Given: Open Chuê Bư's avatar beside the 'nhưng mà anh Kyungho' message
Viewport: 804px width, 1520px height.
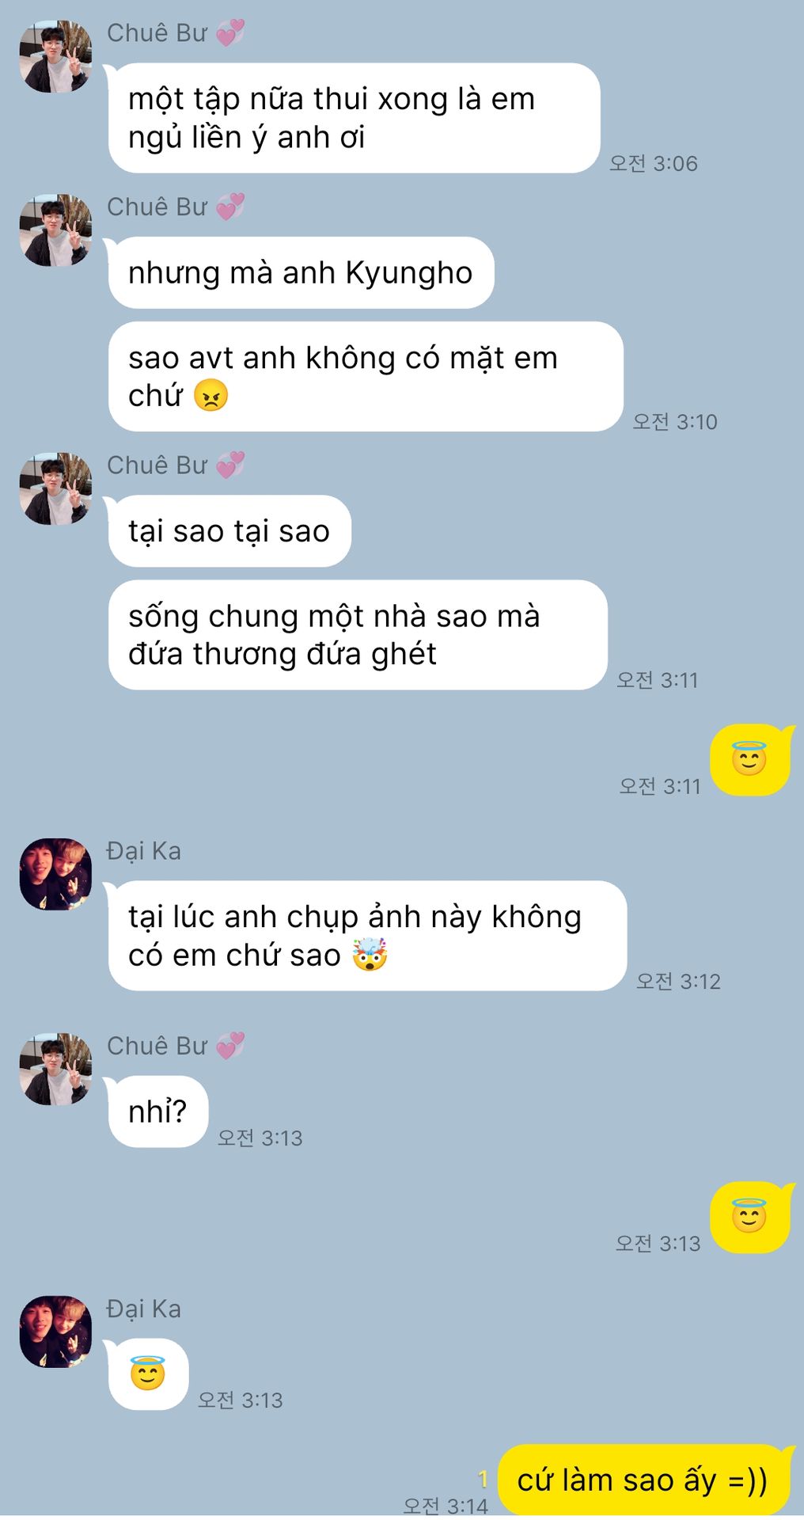Looking at the screenshot, I should click(55, 230).
